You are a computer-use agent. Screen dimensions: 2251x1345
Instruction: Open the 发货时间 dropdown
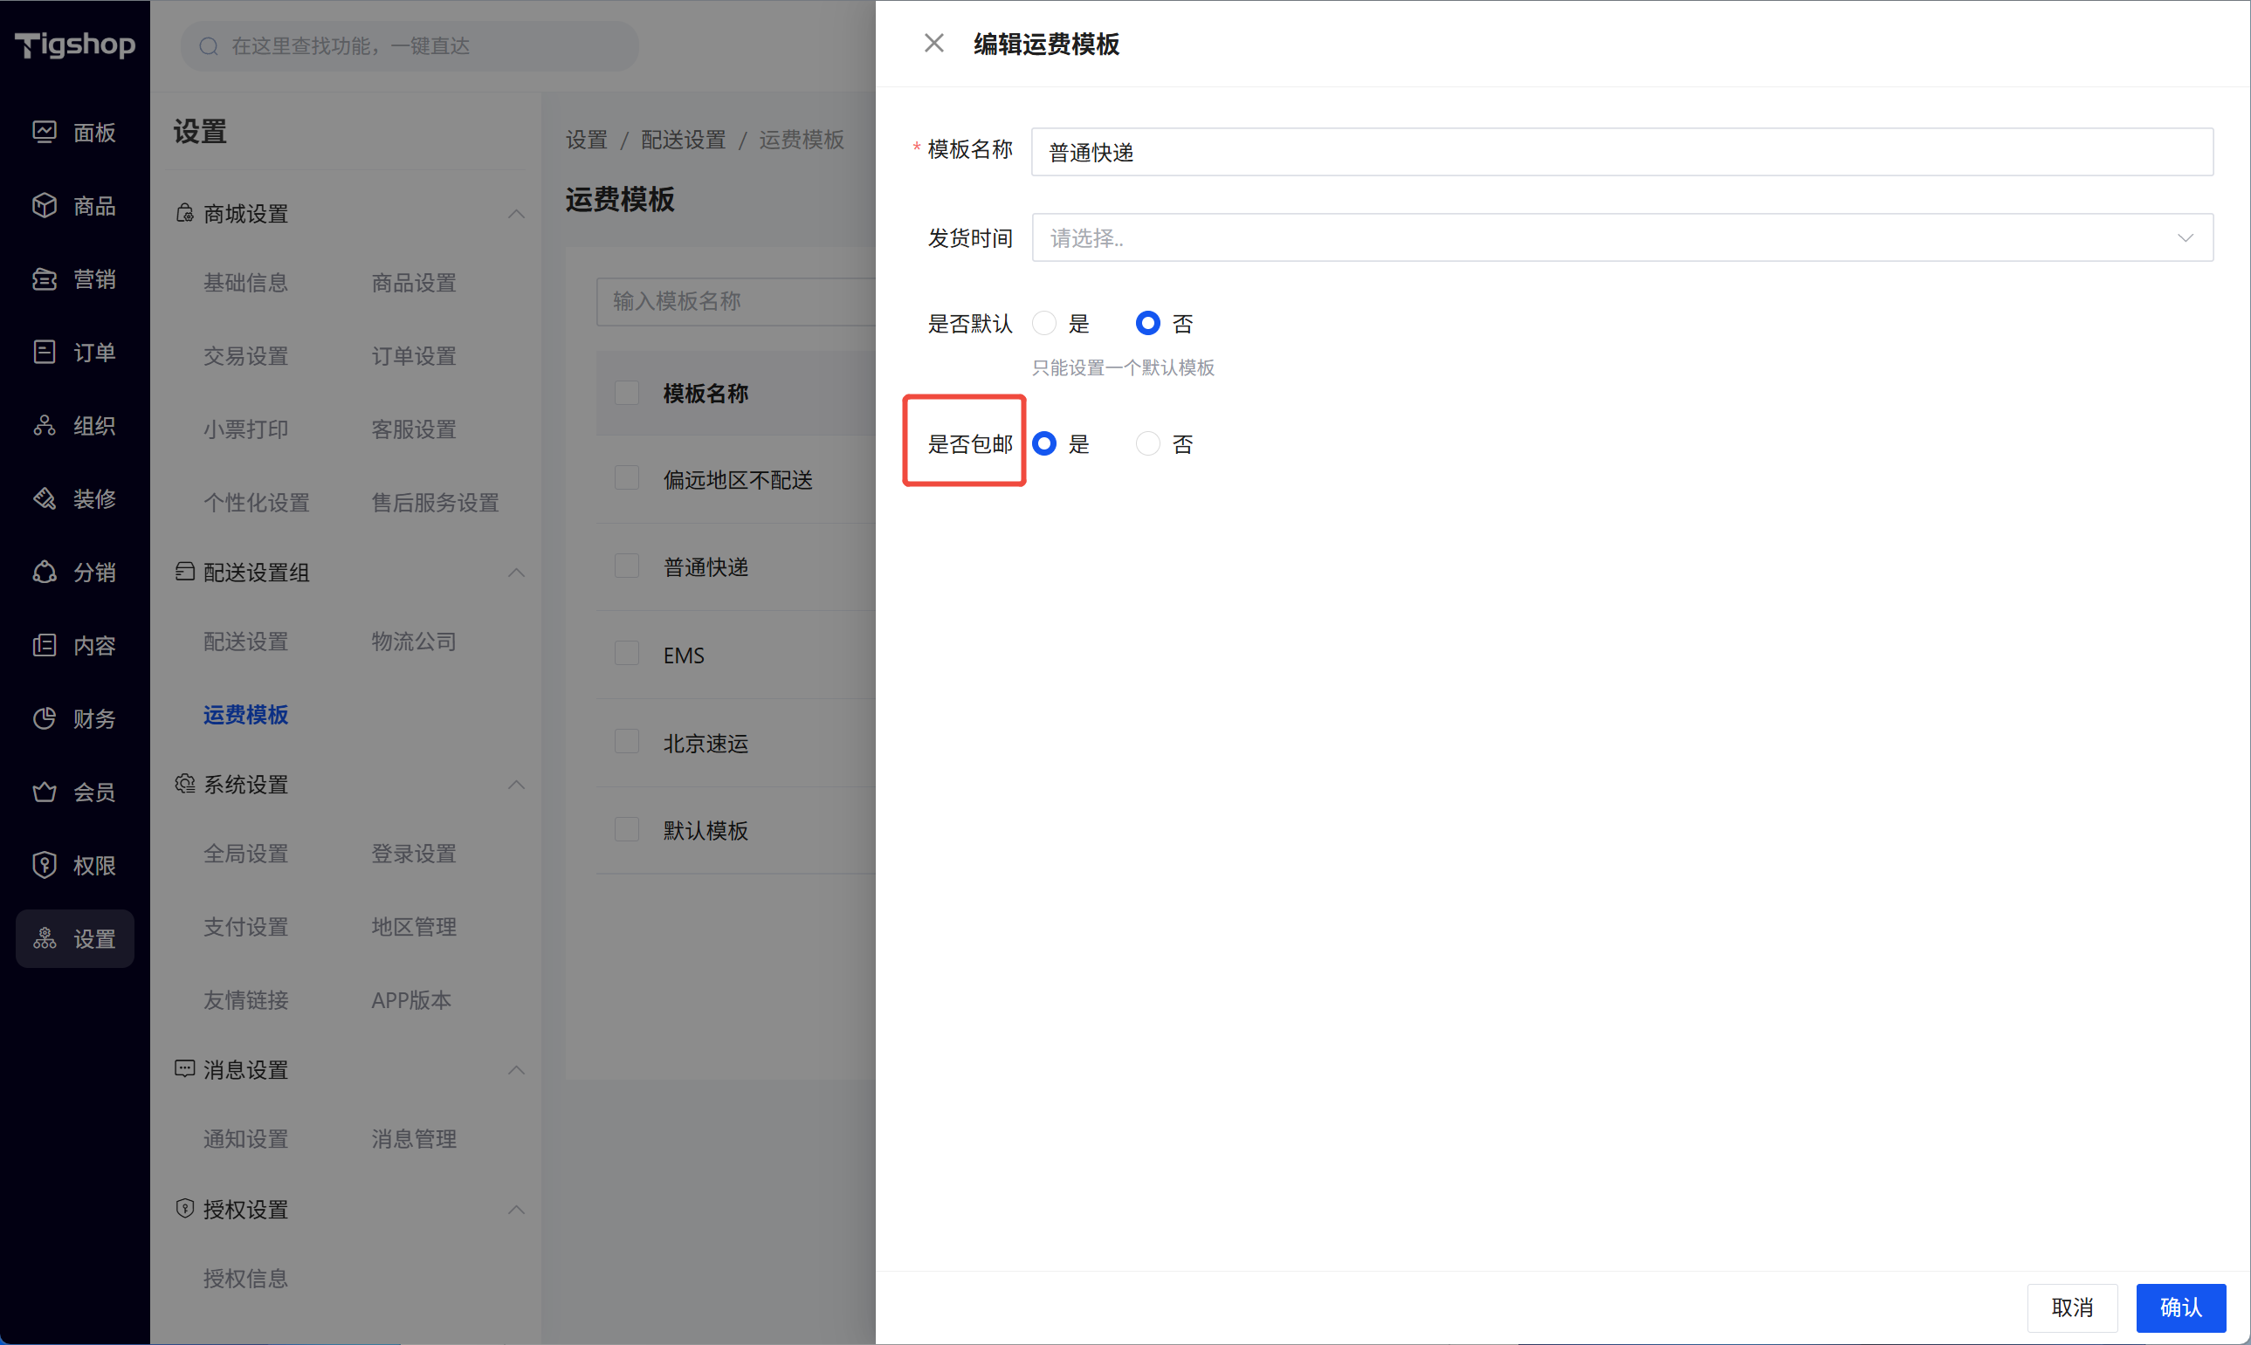(x=1621, y=238)
